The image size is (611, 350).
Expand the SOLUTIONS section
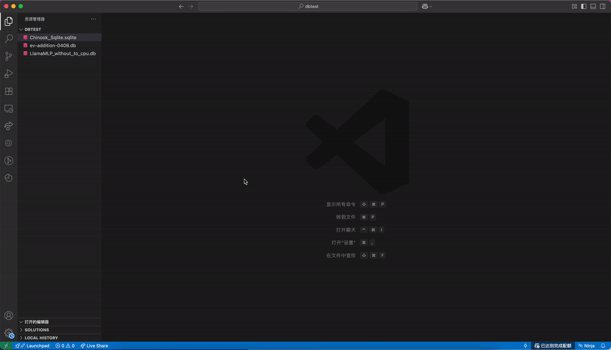click(59, 330)
